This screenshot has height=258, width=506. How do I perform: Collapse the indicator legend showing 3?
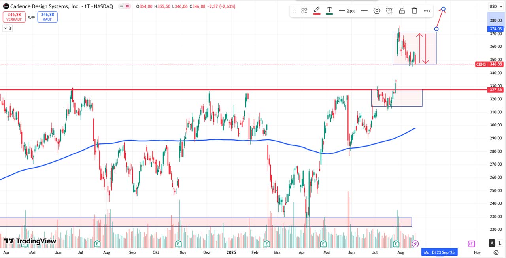tap(7, 28)
